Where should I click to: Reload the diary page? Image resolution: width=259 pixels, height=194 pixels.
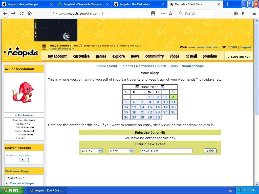pyautogui.click(x=22, y=13)
